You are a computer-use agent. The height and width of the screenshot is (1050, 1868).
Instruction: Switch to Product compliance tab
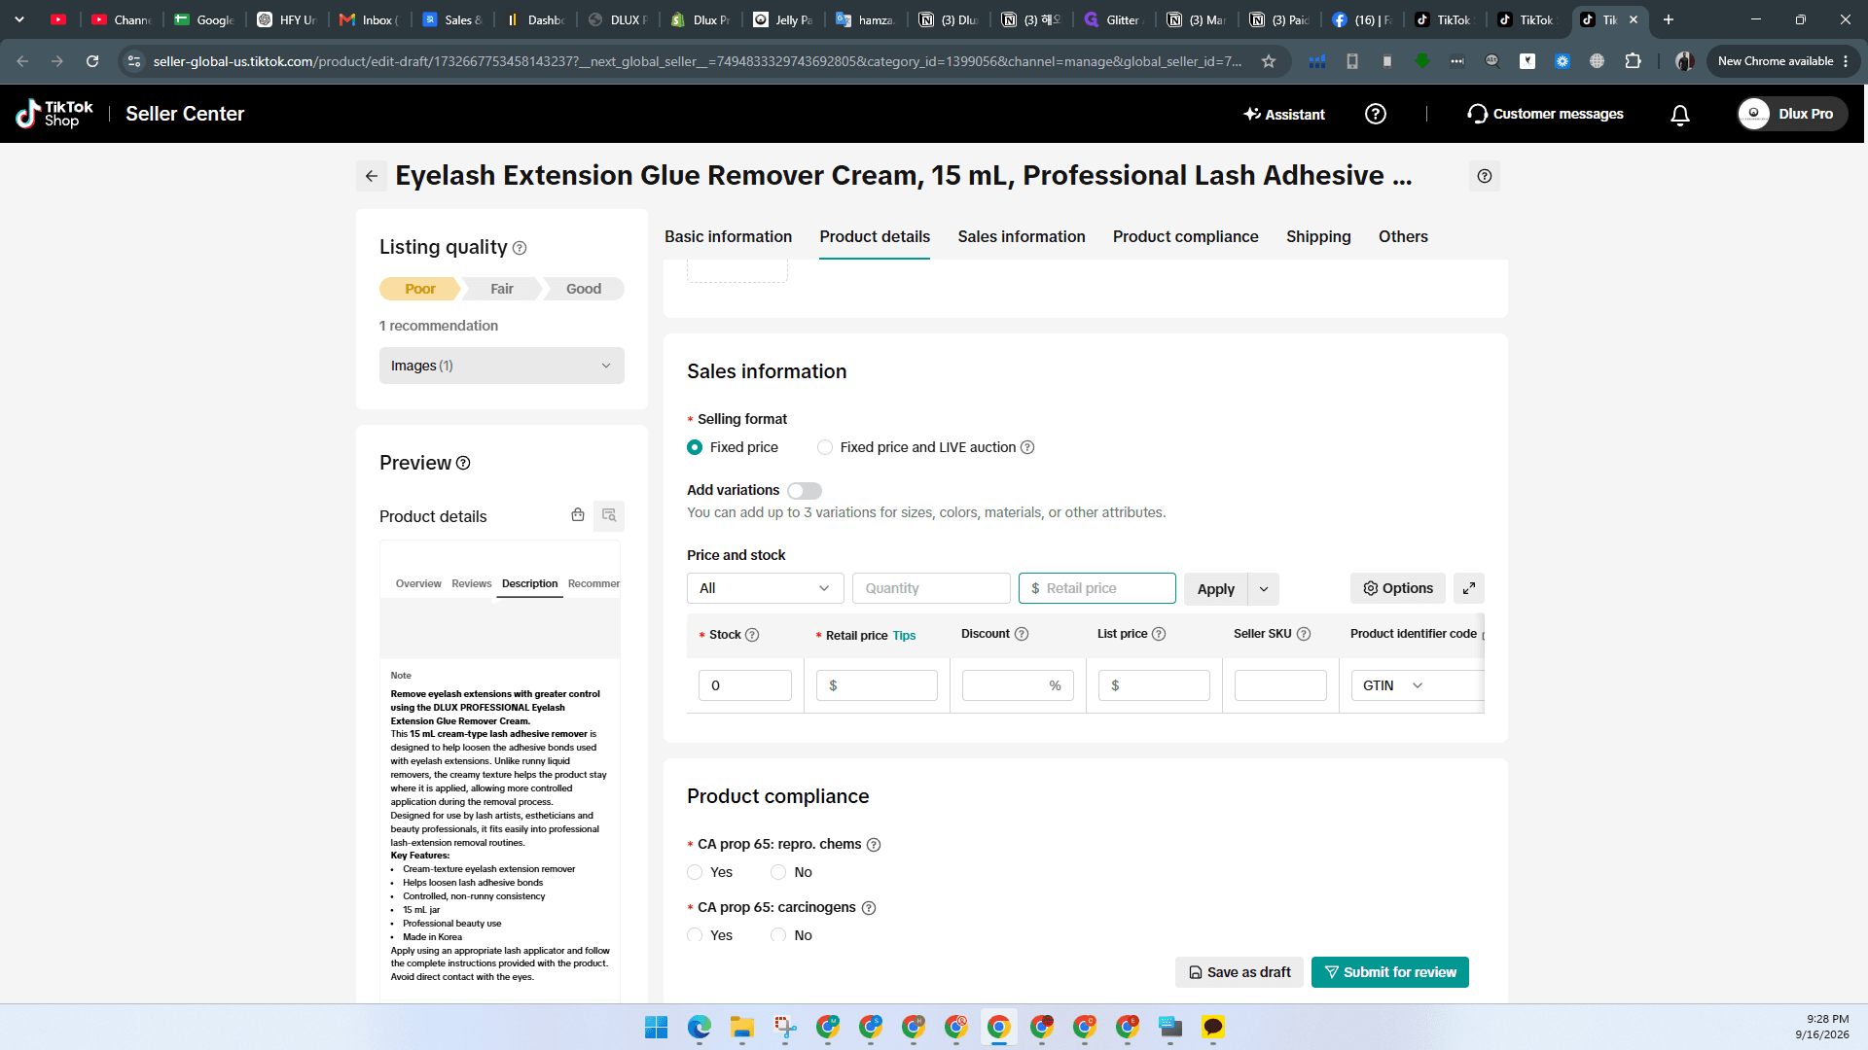pos(1185,236)
